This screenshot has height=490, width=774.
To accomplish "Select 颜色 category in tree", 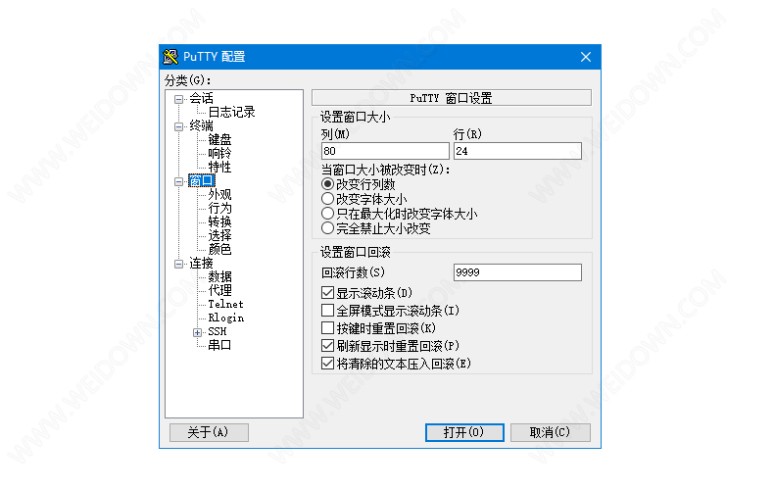I will 219,250.
